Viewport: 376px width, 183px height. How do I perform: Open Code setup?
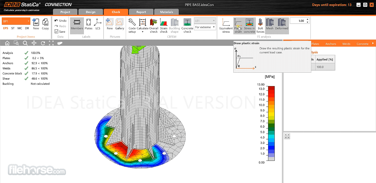[x=132, y=26]
